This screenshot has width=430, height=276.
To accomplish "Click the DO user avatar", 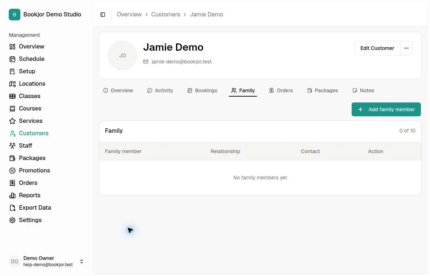I will tap(15, 262).
